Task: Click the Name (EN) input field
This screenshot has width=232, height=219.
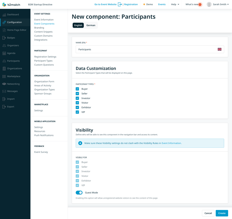Action: coord(145,50)
